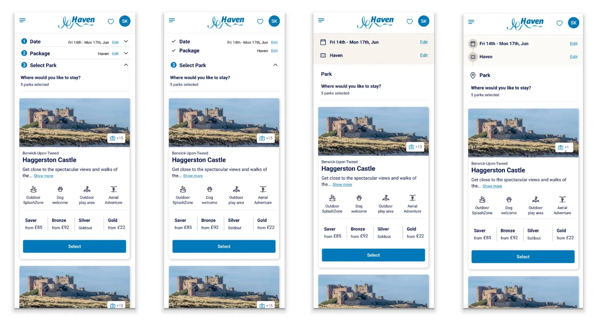Click Select button in the pin-icon Park mockup
Screen dimensions: 603x324
click(x=523, y=256)
